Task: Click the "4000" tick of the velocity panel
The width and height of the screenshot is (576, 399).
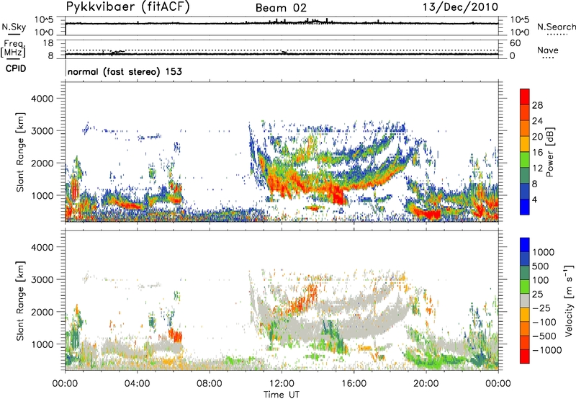Action: [x=42, y=247]
